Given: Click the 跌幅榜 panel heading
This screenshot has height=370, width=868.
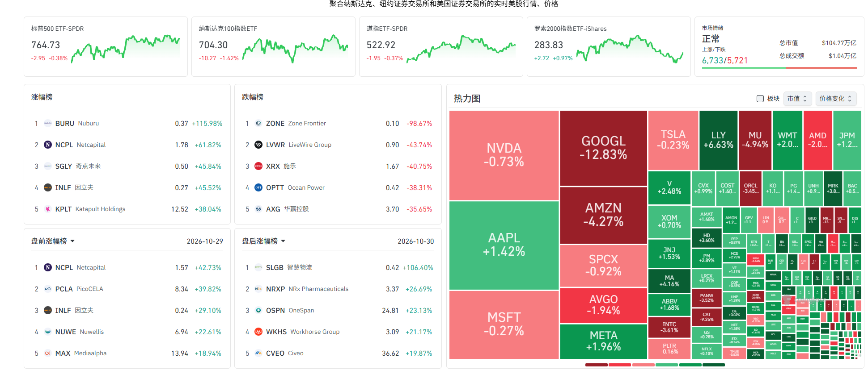Looking at the screenshot, I should coord(253,97).
